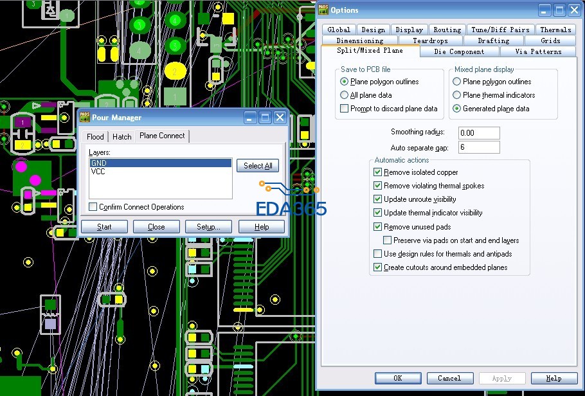Open the Hatch tab
Viewport: 585px width, 396px height.
(122, 136)
